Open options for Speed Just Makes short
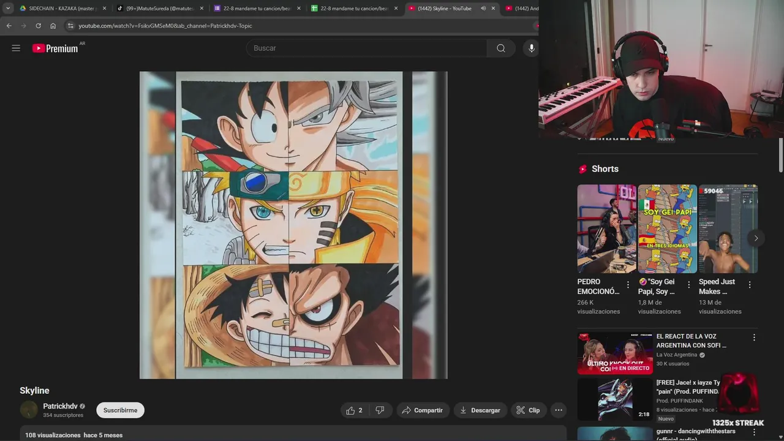 coord(749,285)
